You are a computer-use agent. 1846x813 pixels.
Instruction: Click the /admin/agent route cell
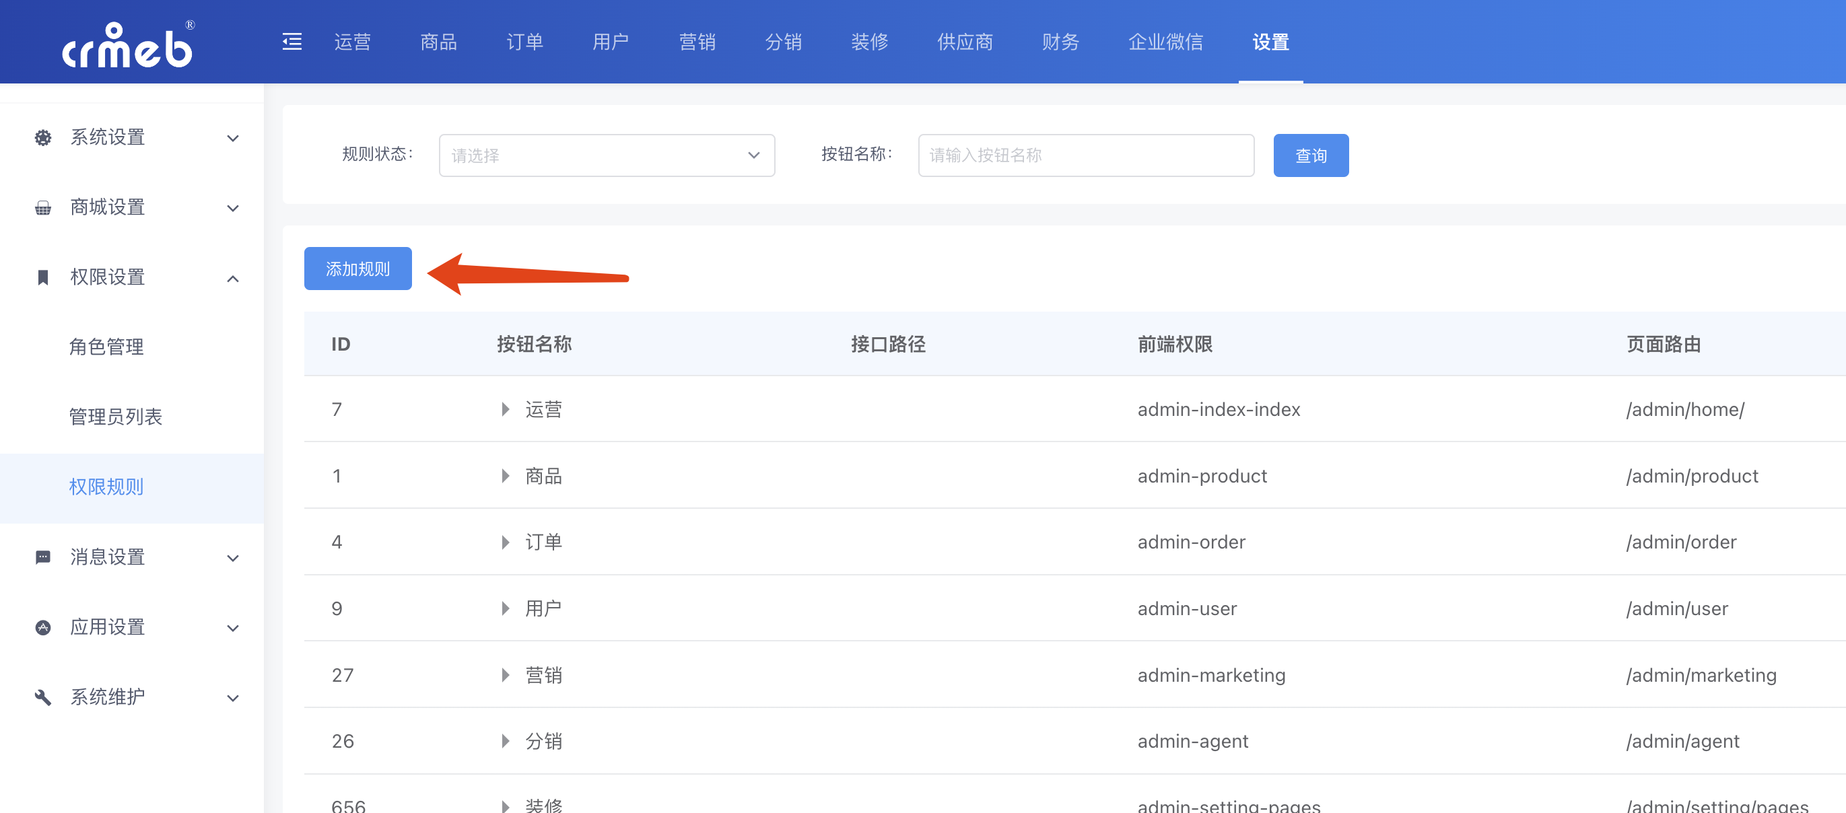tap(1682, 742)
